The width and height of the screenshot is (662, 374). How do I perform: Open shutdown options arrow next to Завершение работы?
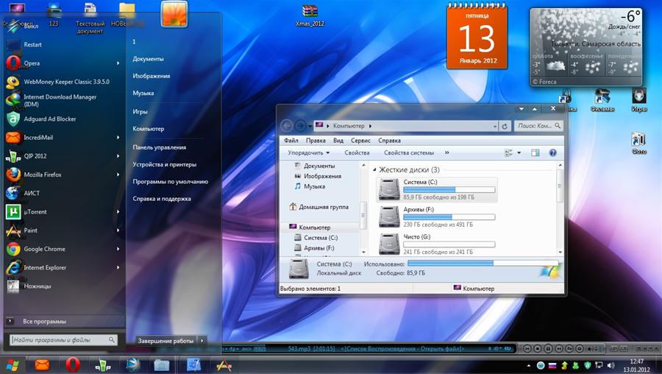click(x=202, y=341)
